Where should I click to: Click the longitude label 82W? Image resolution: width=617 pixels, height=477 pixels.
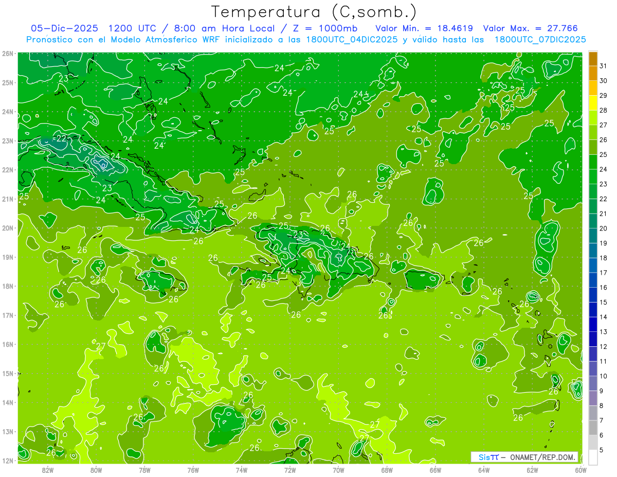(x=48, y=470)
